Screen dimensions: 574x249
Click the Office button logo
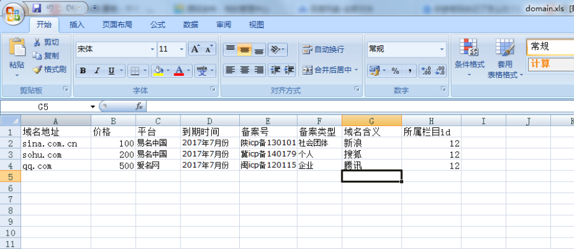pyautogui.click(x=13, y=13)
